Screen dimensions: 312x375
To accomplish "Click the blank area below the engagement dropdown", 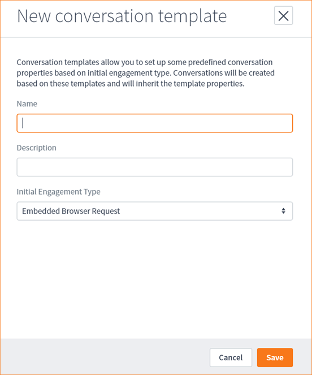I will (x=155, y=279).
